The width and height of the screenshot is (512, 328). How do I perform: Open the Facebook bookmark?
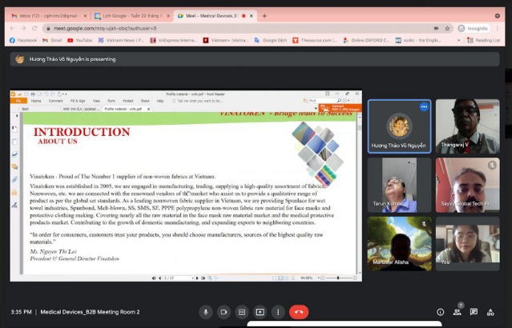pos(23,40)
